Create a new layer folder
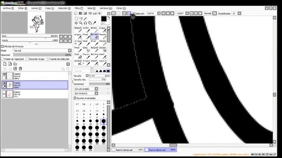Screen dimensions: 282x158 (15, 64)
